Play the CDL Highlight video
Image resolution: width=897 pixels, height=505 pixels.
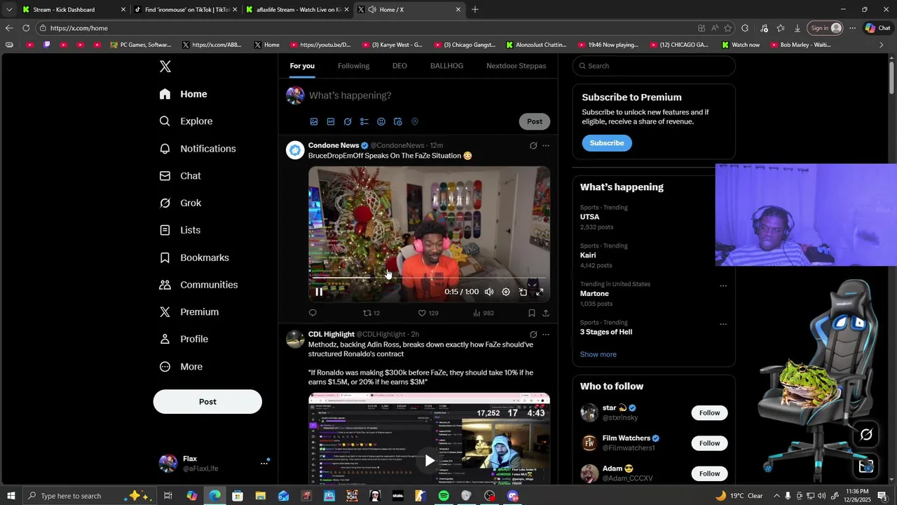429,461
